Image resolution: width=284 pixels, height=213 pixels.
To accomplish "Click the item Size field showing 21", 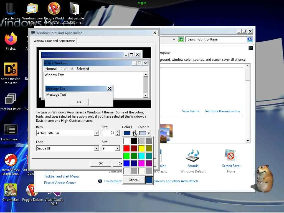I will [x=109, y=133].
